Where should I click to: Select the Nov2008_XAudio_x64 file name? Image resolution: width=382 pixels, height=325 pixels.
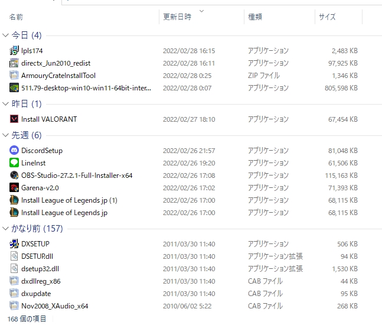tap(55, 306)
